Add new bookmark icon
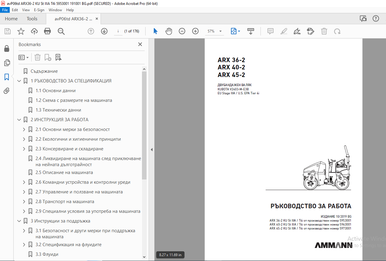Viewport: 386px width, 261px height. pyautogui.click(x=48, y=57)
